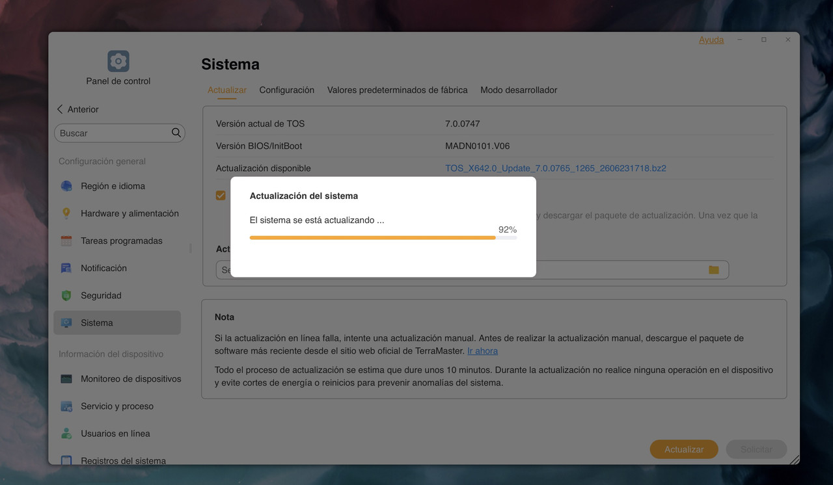Click the Buscar search field
The width and height of the screenshot is (833, 485).
pyautogui.click(x=120, y=133)
